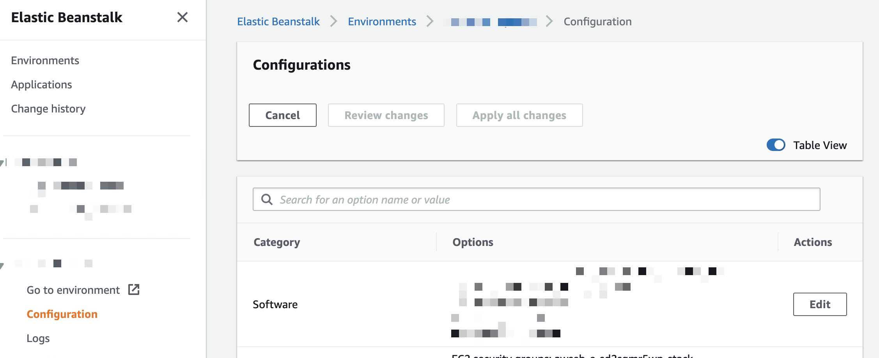
Task: Open Change history in the sidebar
Action: [x=48, y=109]
